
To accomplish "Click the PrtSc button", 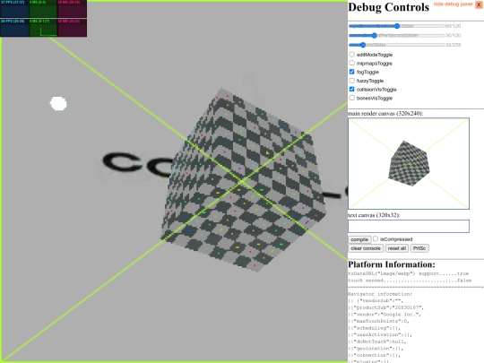I will [x=419, y=248].
